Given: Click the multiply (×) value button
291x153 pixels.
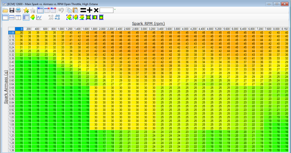Looking at the screenshot, I should [x=96, y=10].
